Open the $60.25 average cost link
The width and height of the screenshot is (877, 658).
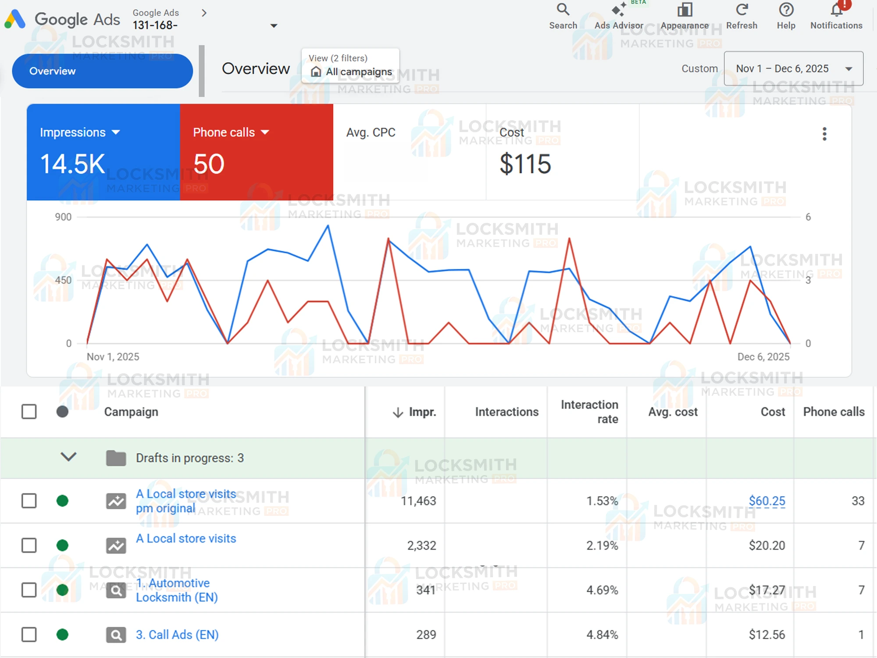pos(767,501)
